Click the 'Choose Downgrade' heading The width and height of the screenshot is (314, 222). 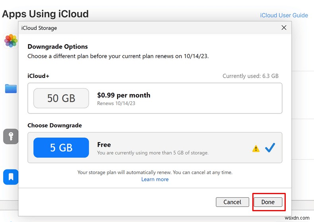coord(55,125)
